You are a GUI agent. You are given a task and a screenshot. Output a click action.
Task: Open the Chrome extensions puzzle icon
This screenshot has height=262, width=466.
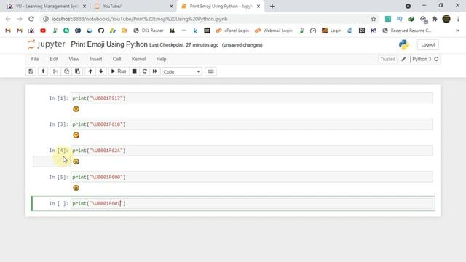pyautogui.click(x=435, y=19)
